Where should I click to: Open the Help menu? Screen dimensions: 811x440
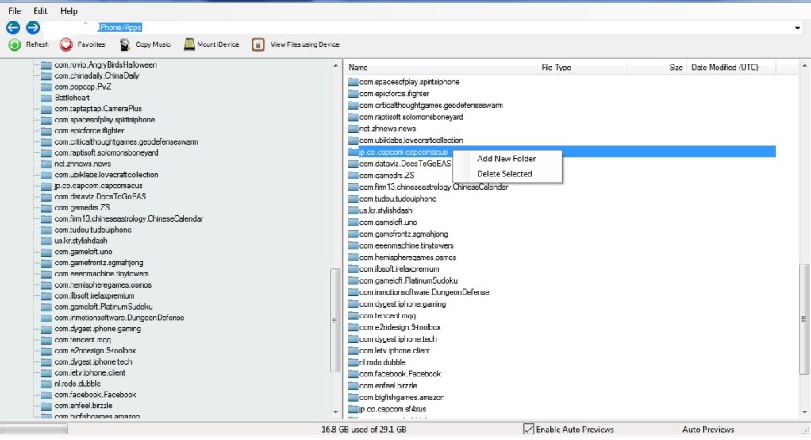[x=69, y=11]
